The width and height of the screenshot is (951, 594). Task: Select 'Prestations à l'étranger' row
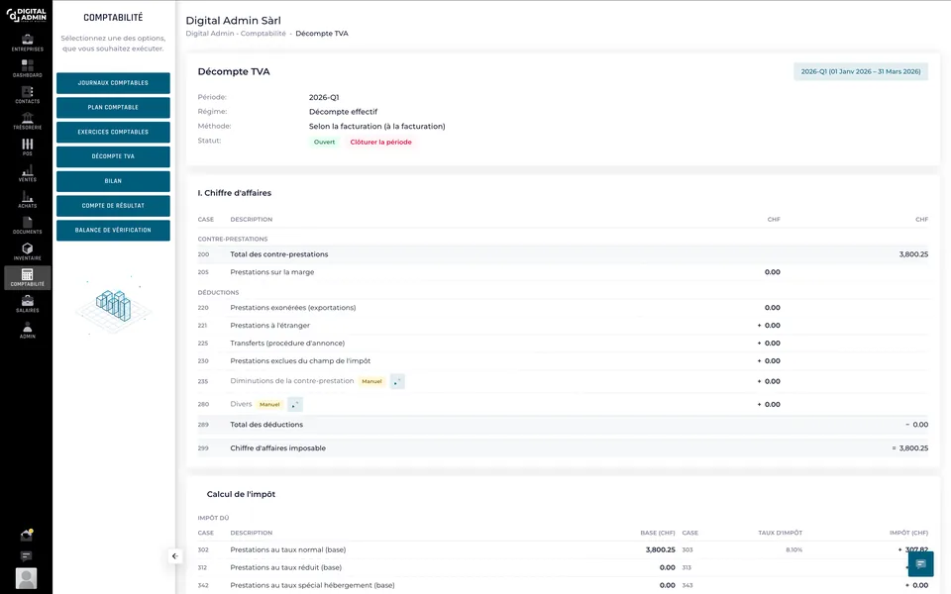pos(563,326)
